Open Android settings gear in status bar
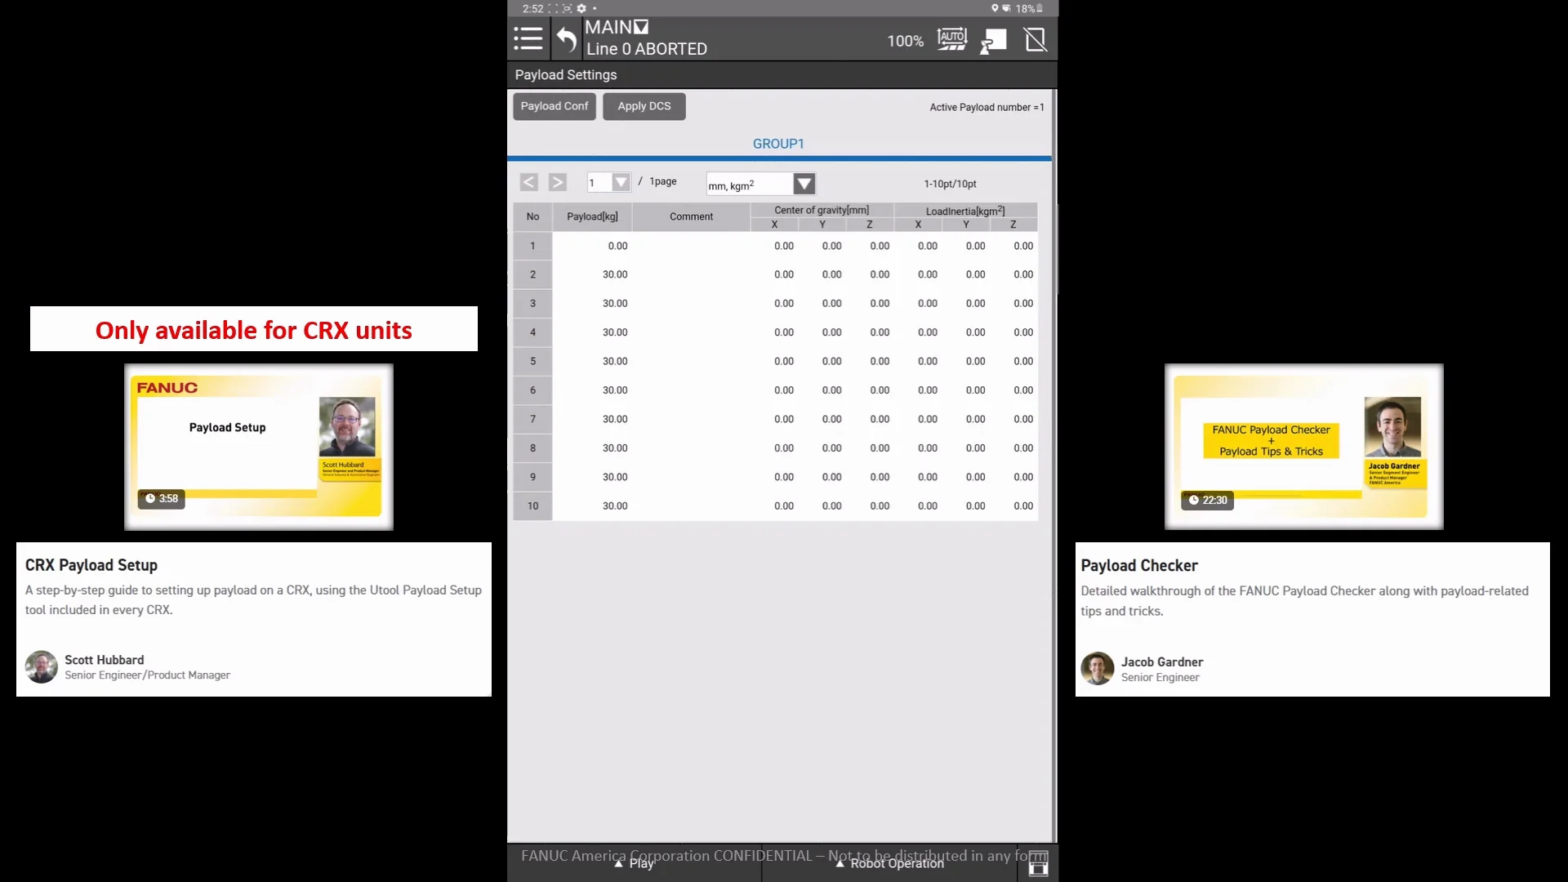Screen dimensions: 1568x882 click(x=581, y=8)
